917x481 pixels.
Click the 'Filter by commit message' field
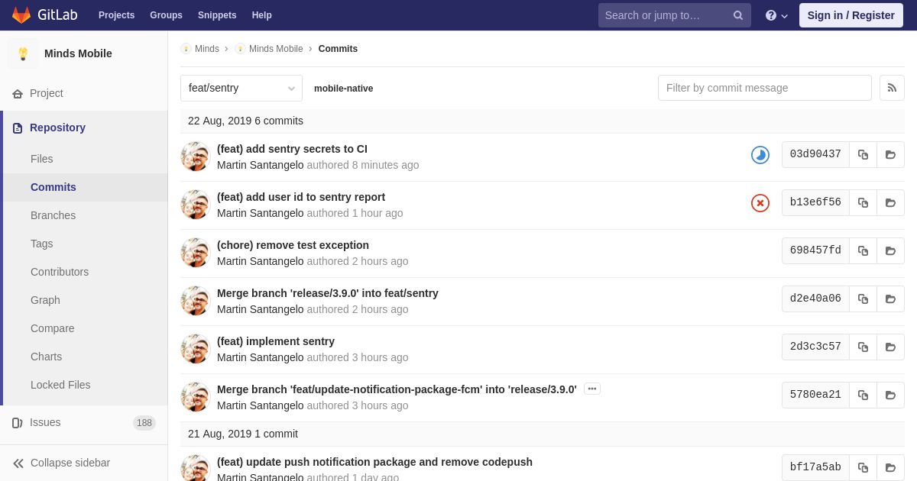point(765,88)
